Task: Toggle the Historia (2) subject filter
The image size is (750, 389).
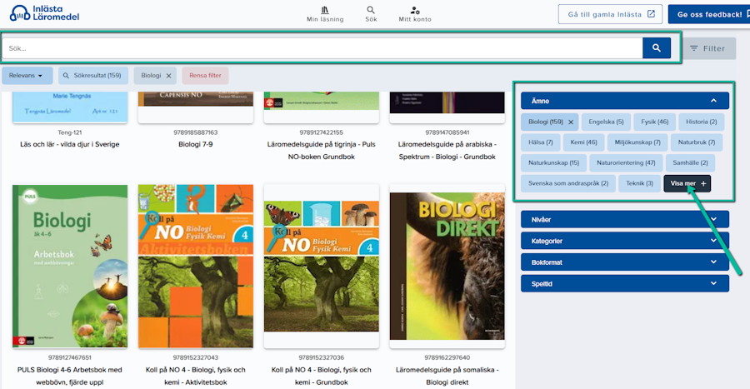Action: pyautogui.click(x=701, y=122)
